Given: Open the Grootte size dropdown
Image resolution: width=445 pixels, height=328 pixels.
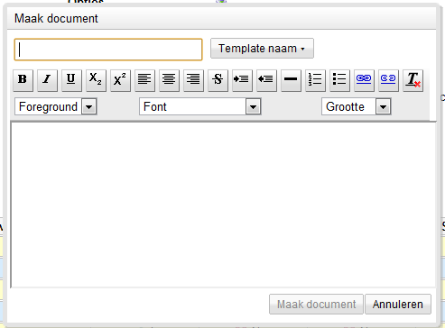Looking at the screenshot, I should (x=357, y=106).
